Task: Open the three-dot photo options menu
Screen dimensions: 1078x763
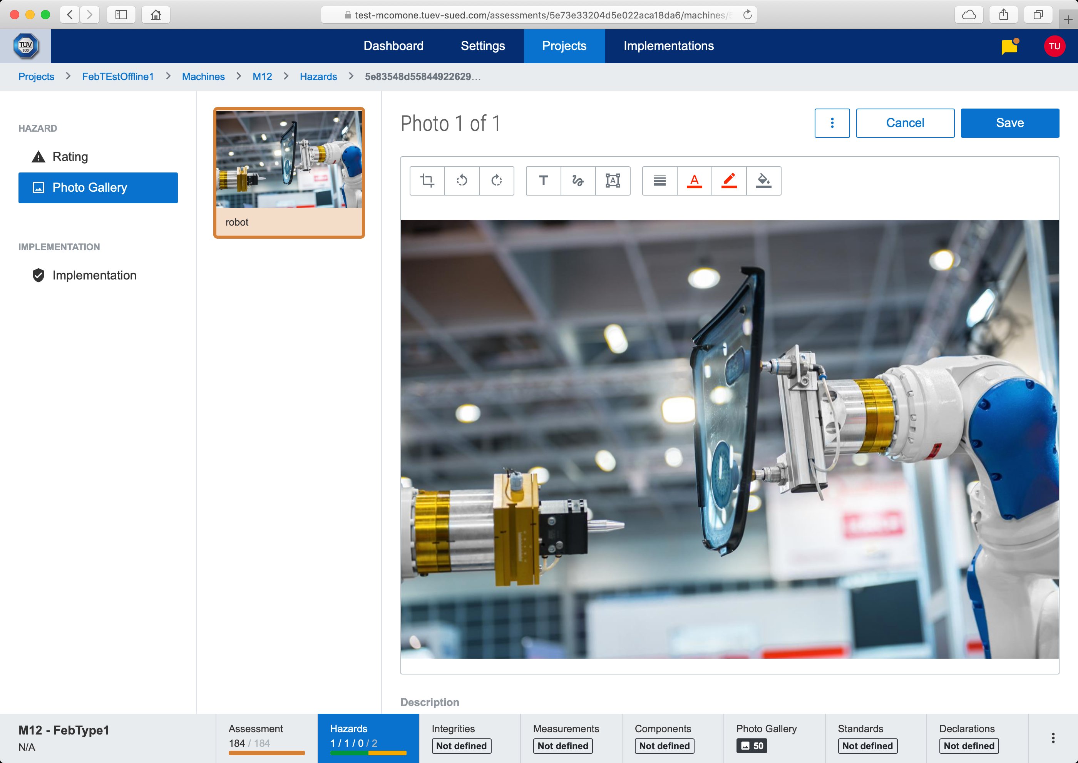Action: click(x=832, y=123)
